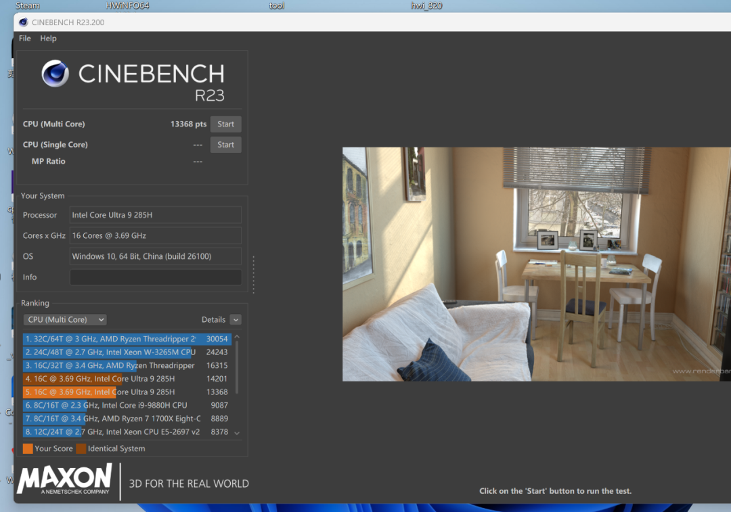Click the Your Score orange legend swatch

coord(28,448)
